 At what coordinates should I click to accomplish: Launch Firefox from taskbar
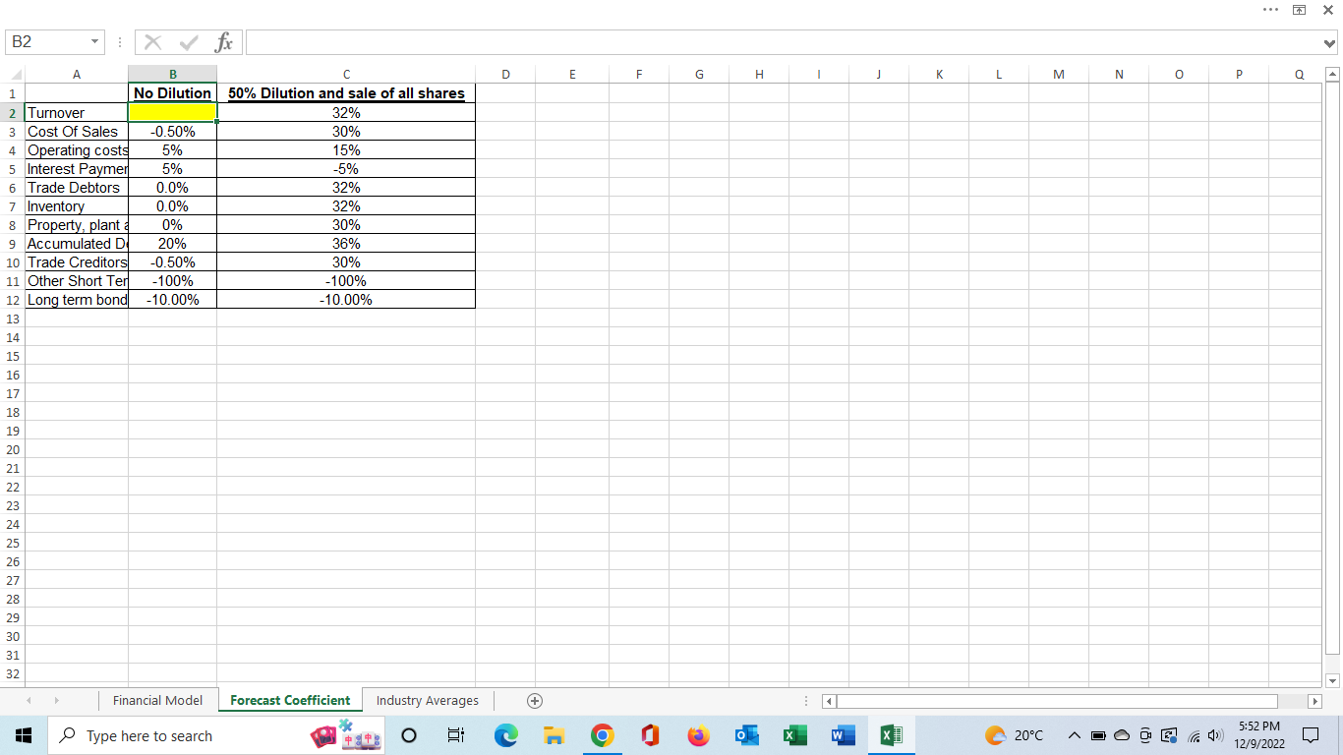[x=698, y=735]
